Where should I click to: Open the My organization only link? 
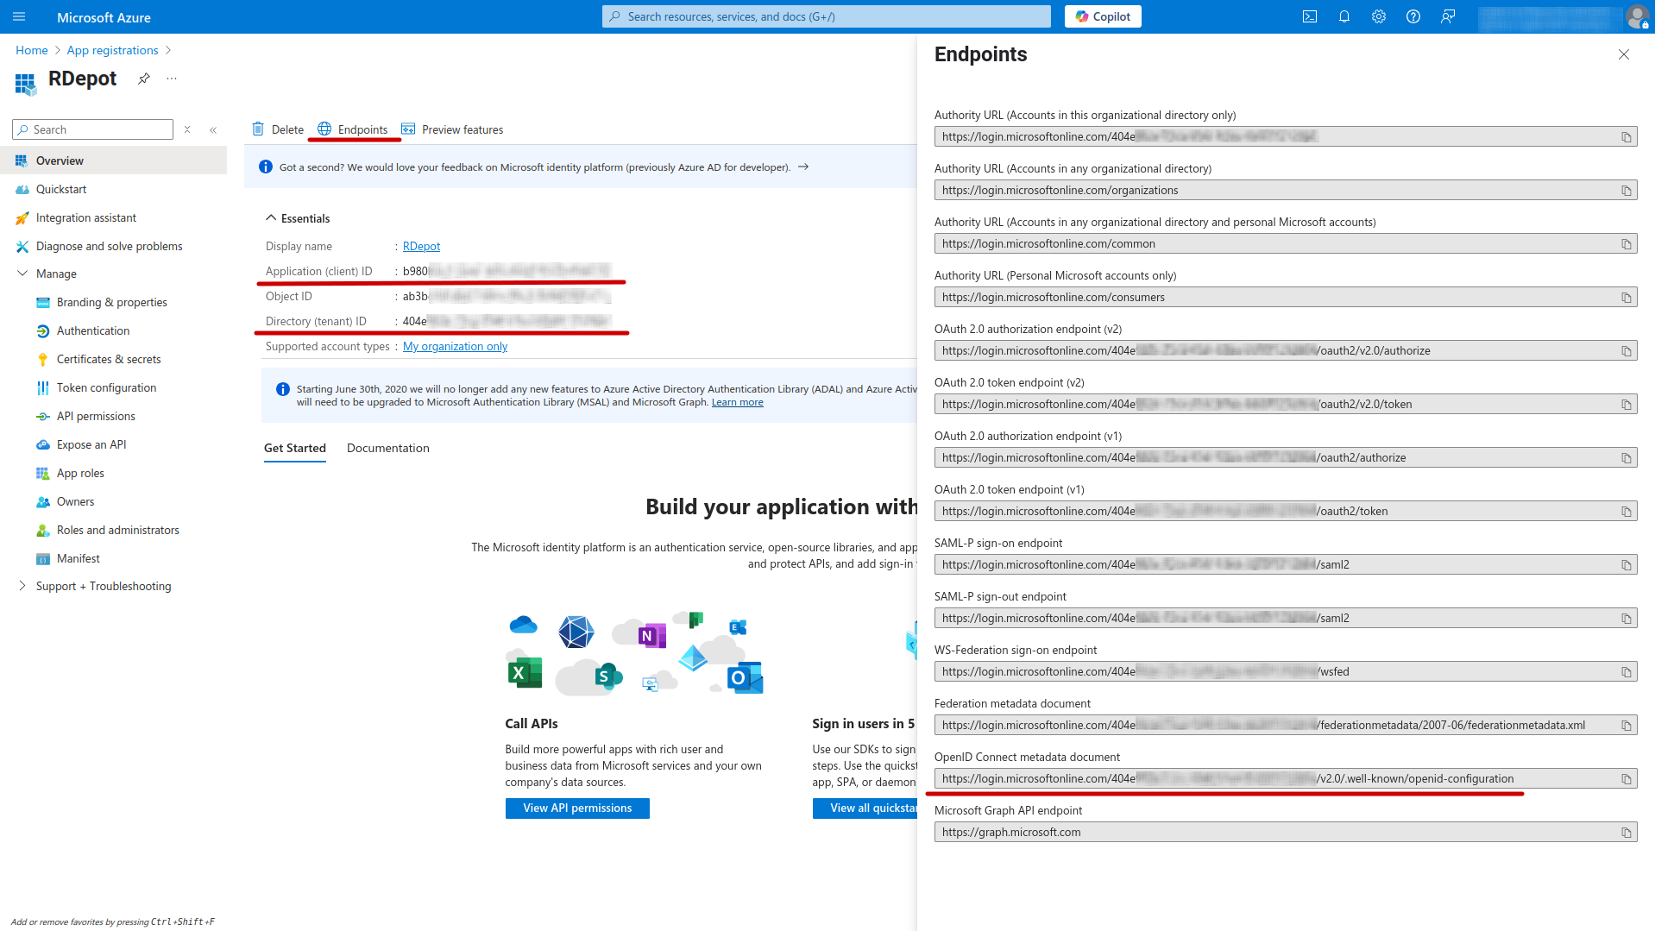coord(455,346)
